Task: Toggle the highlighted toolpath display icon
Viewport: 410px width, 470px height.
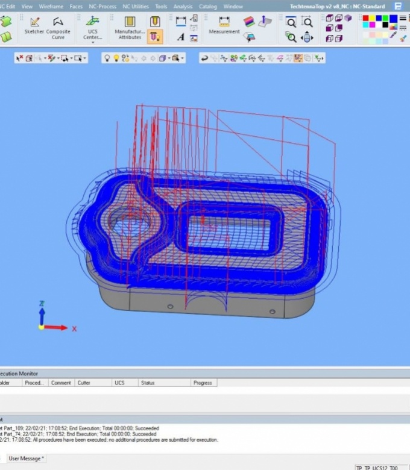Action: pyautogui.click(x=298, y=58)
